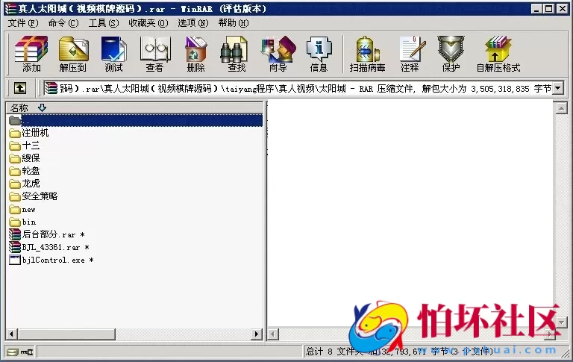This screenshot has width=573, height=362.
Task: Open the 查看 (View) tool
Action: [154, 53]
